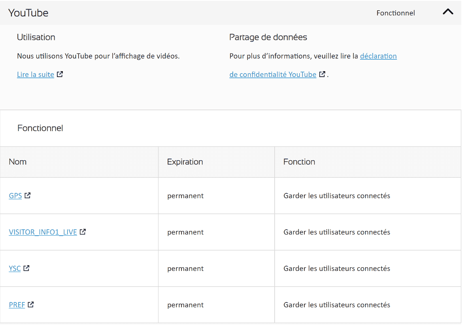Image resolution: width=462 pixels, height=325 pixels.
Task: Select permanent value in YSC row
Action: 185,269
